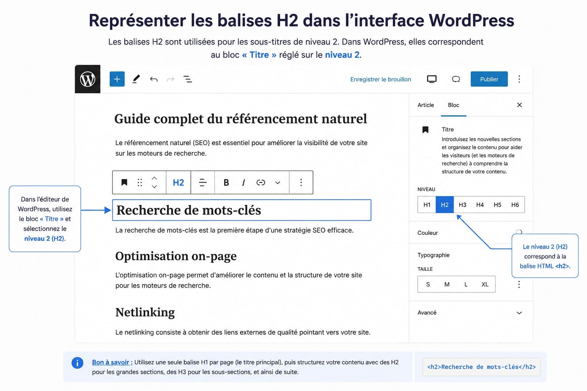Select heading level H2 in sidebar
The height and width of the screenshot is (391, 587).
(444, 205)
